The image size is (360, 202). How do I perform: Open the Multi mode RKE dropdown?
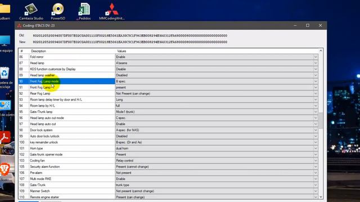click(316, 179)
